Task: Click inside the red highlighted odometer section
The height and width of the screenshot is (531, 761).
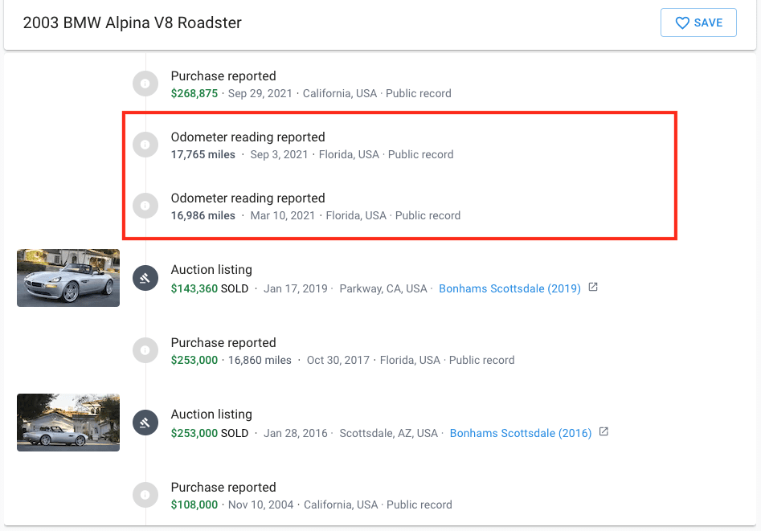Action: point(399,176)
